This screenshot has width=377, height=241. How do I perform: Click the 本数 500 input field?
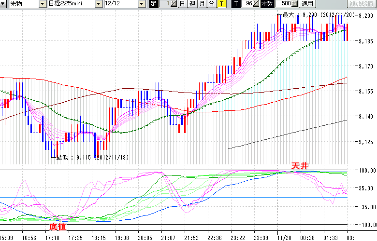[x=283, y=4]
